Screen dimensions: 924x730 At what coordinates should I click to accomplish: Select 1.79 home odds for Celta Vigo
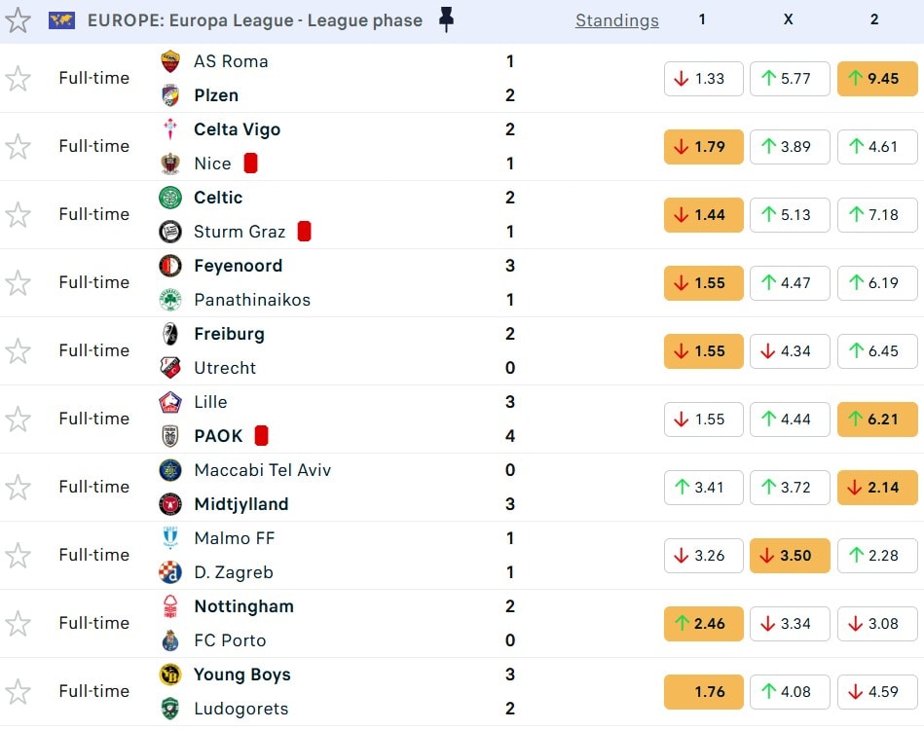pyautogui.click(x=704, y=147)
